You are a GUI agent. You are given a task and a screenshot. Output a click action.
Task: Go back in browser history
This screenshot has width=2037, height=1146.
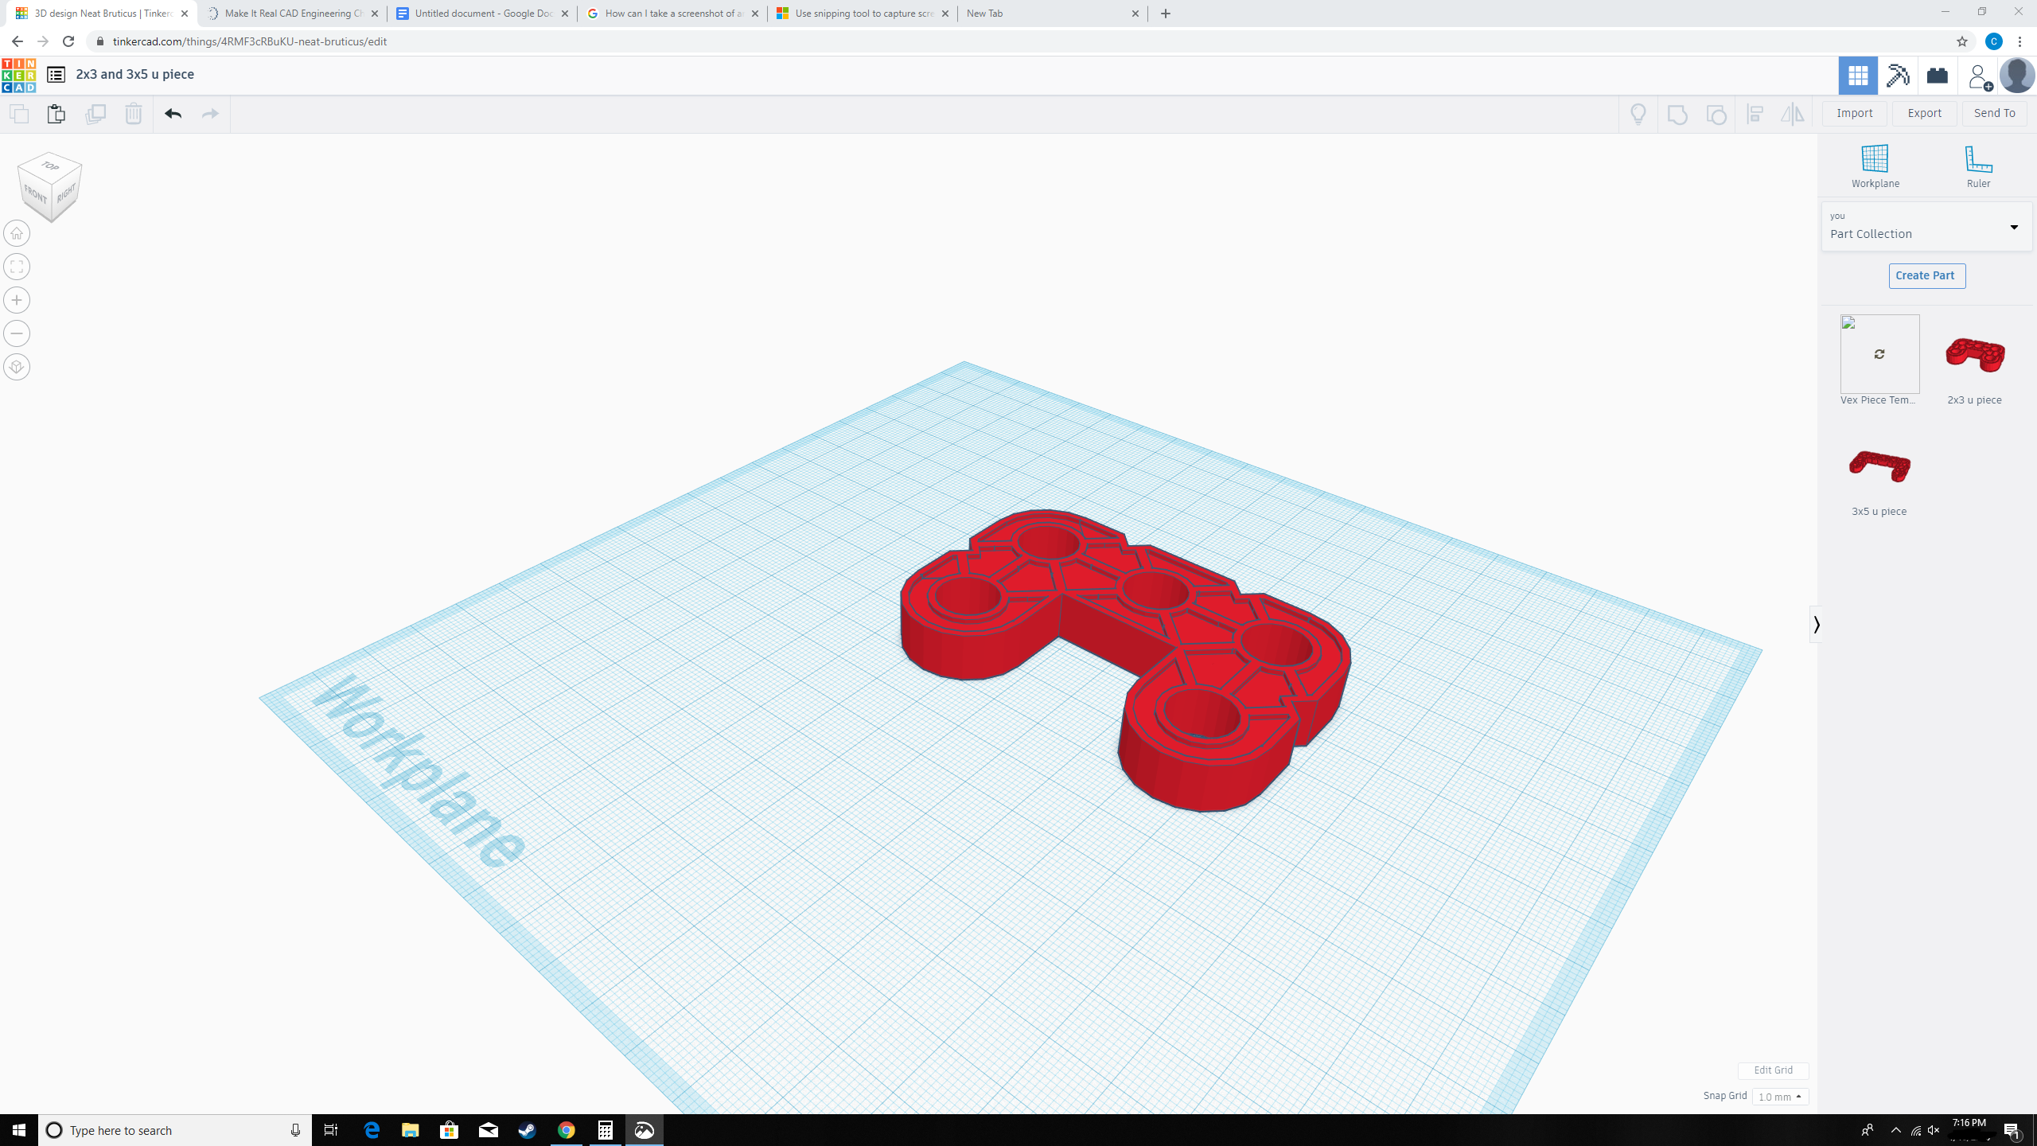coord(18,41)
